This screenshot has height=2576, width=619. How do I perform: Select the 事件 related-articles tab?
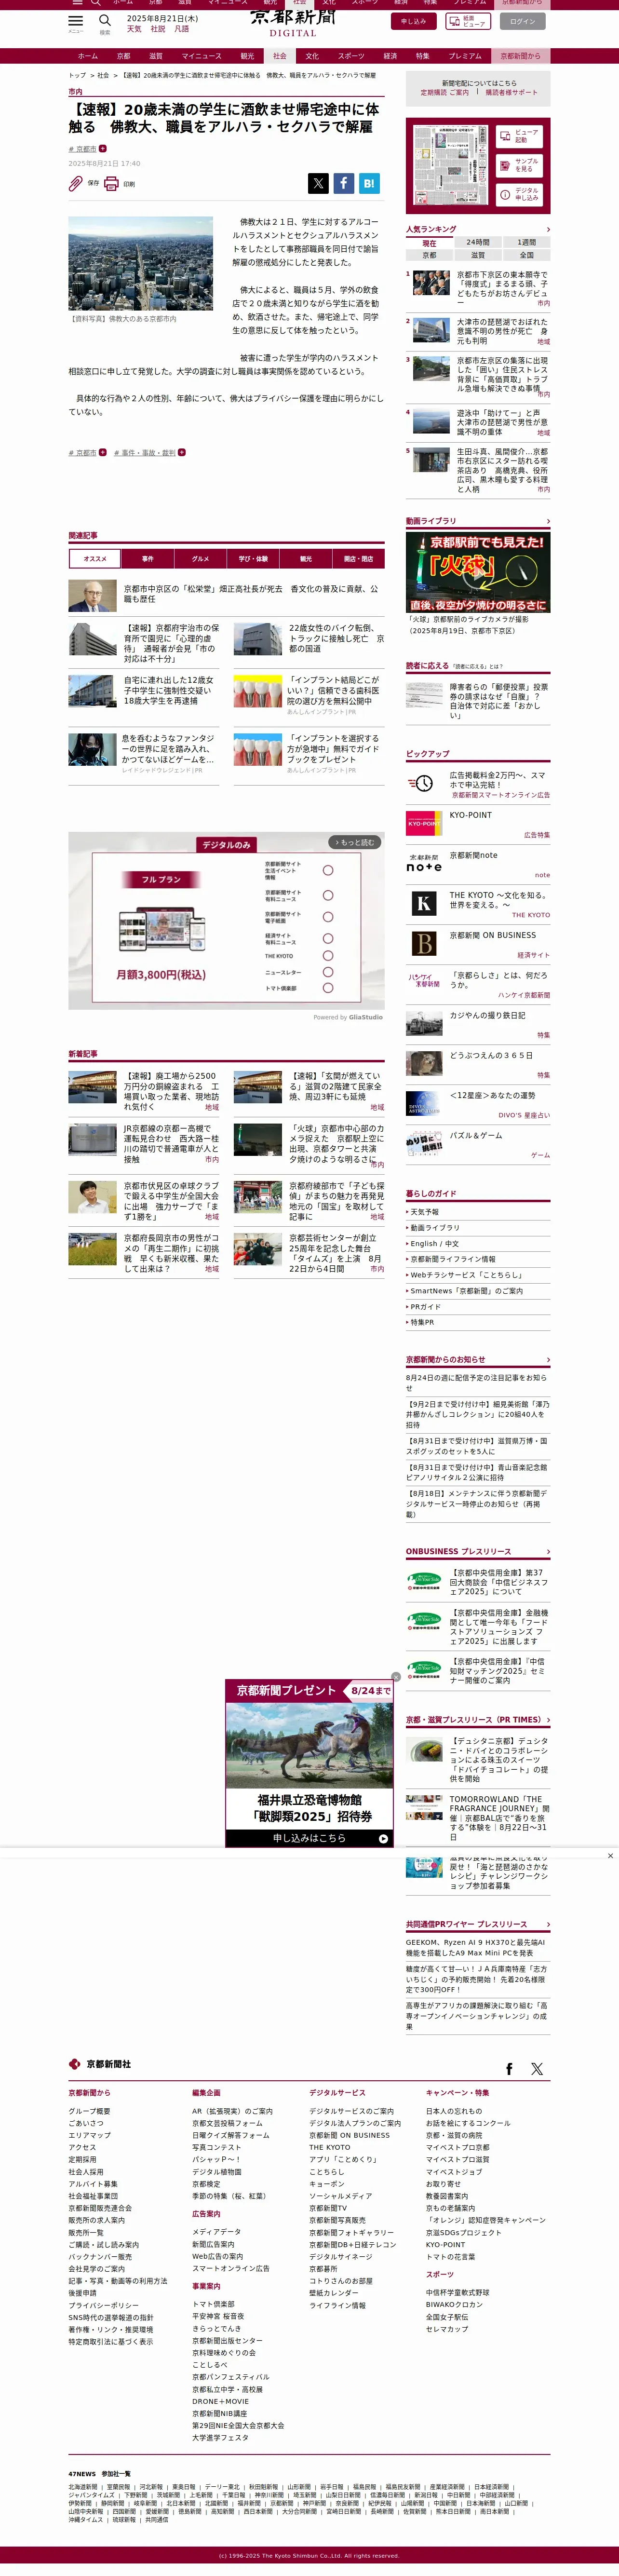point(148,559)
